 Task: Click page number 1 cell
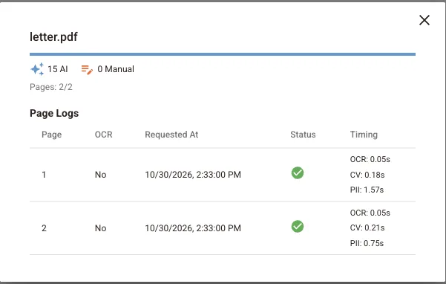click(x=44, y=175)
